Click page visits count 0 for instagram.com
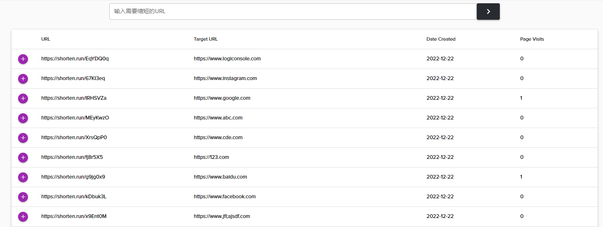The image size is (603, 227). (522, 78)
